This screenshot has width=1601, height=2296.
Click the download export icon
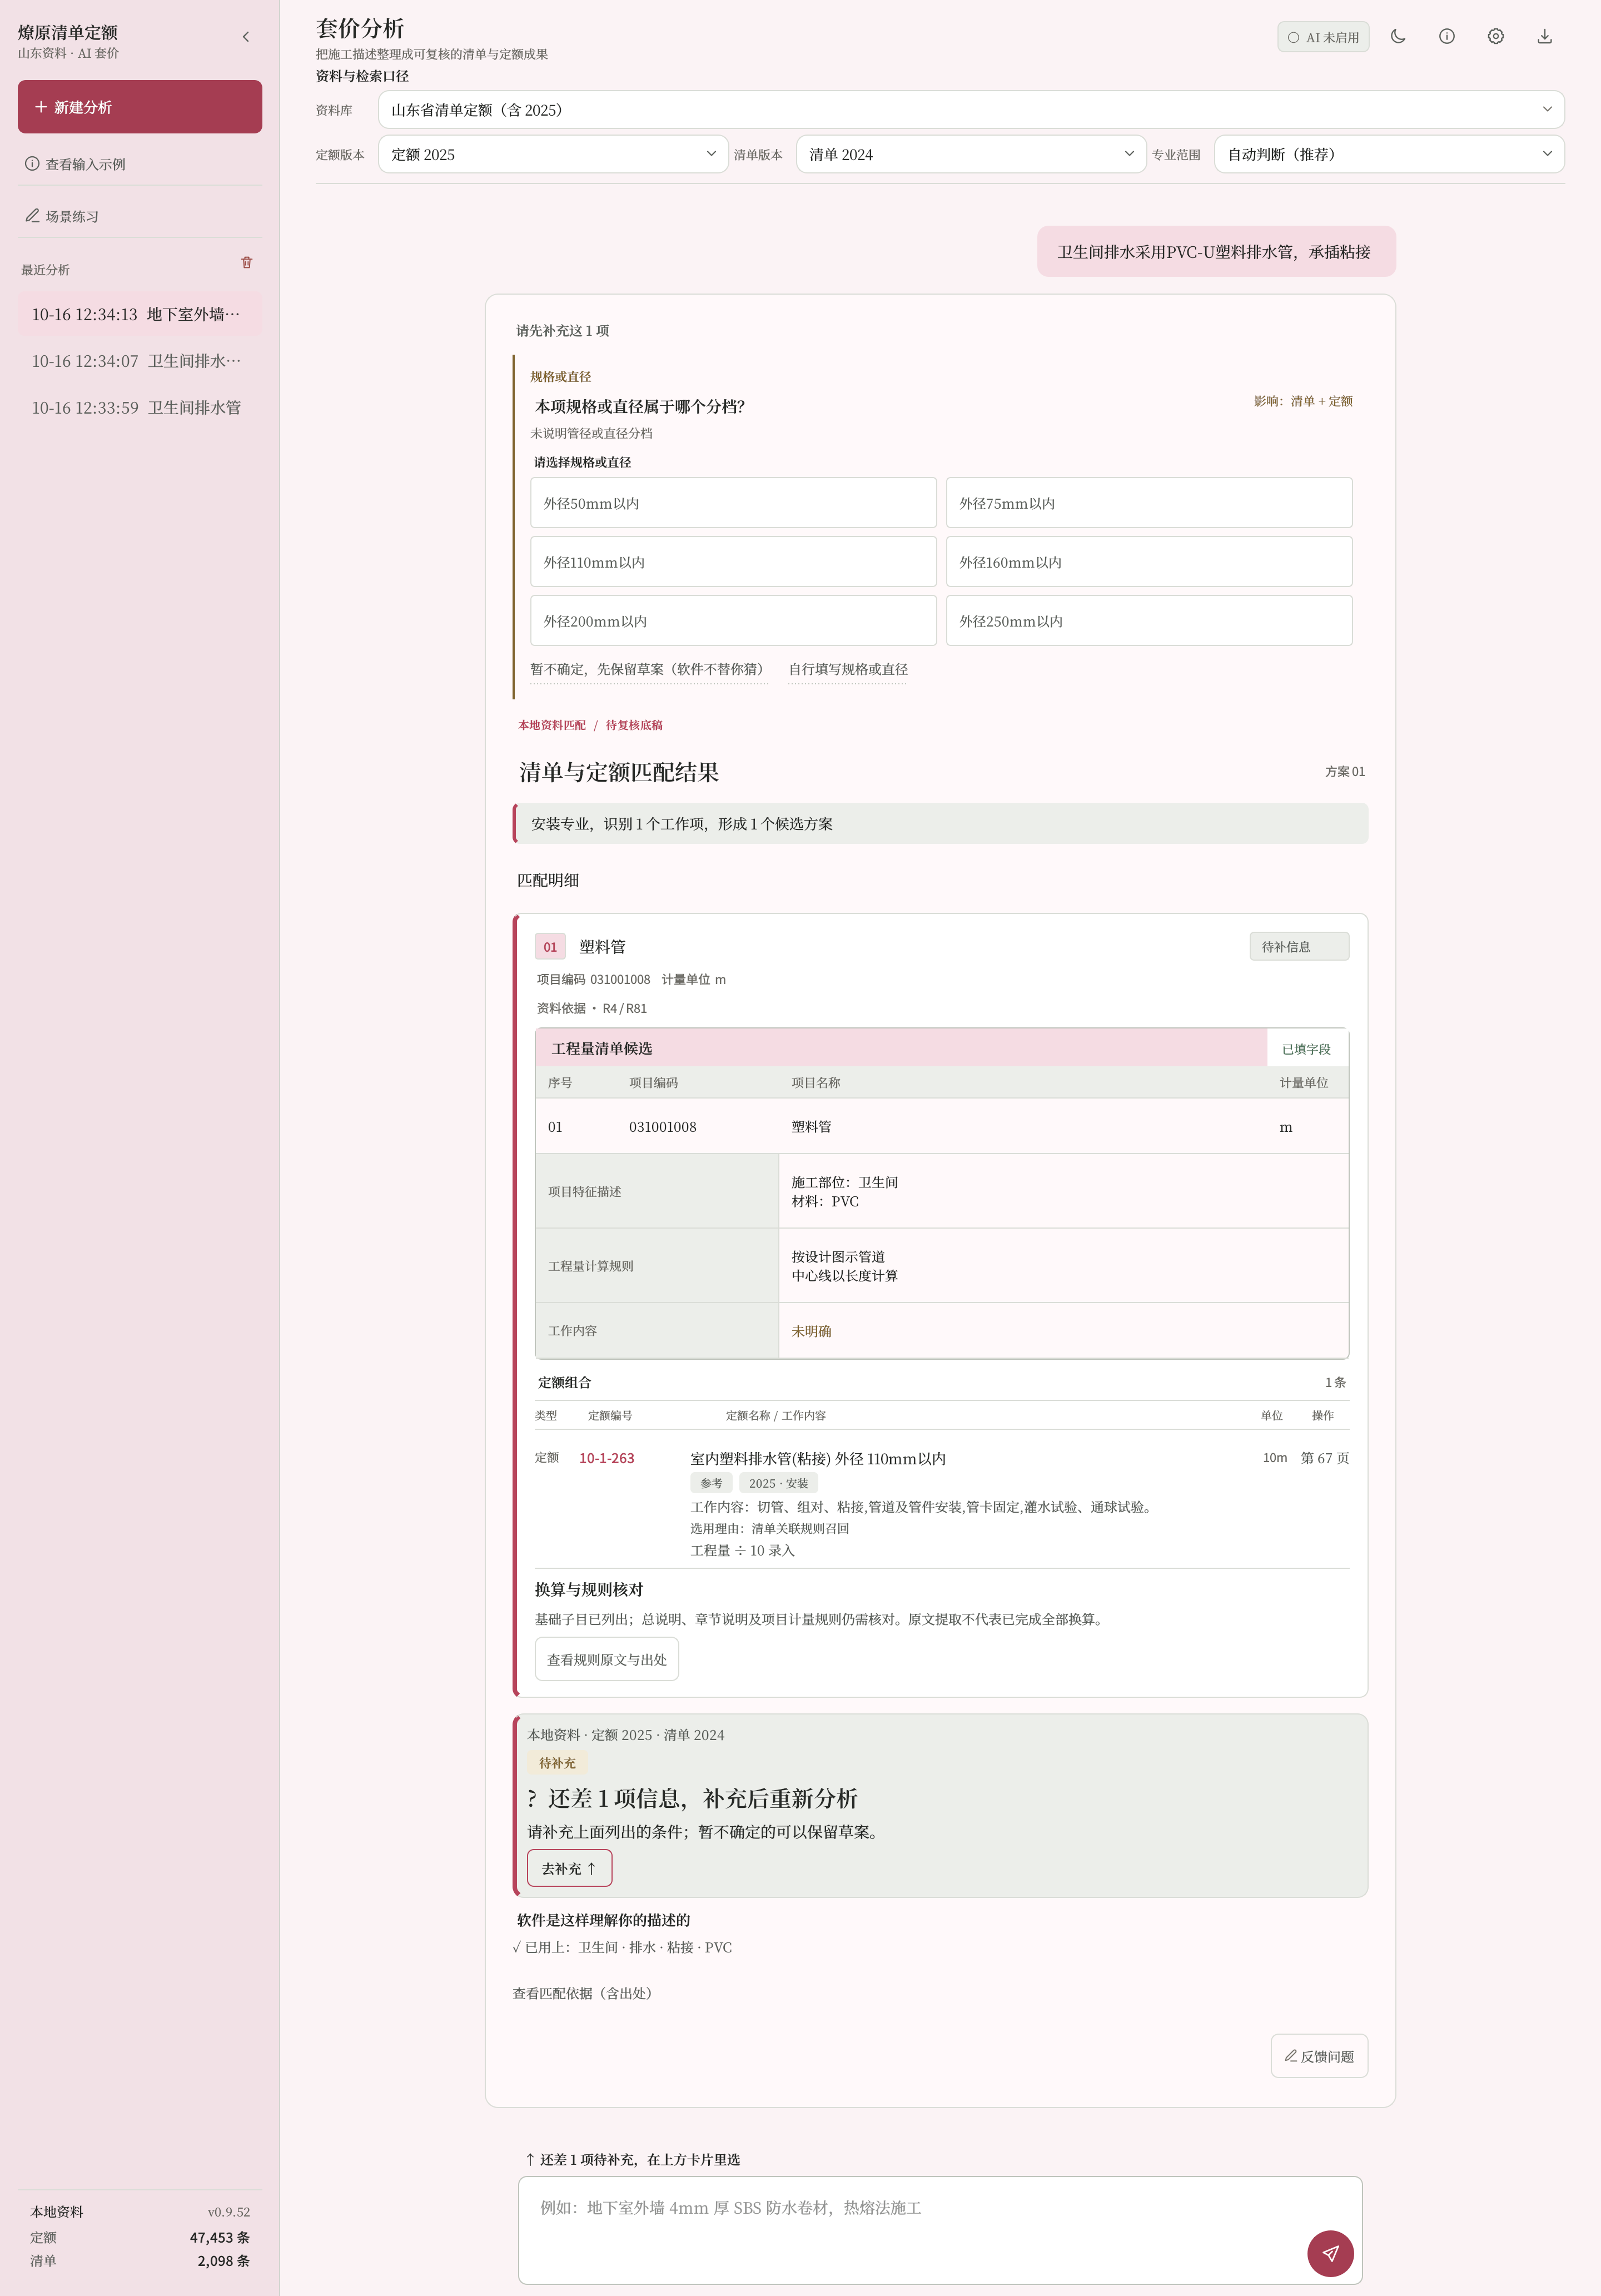tap(1545, 37)
